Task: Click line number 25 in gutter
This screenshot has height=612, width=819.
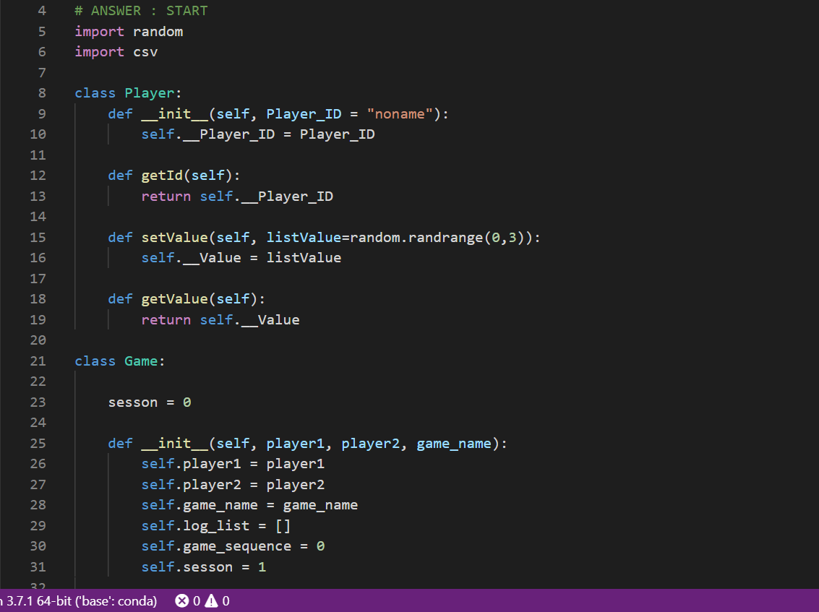Action: pos(38,444)
